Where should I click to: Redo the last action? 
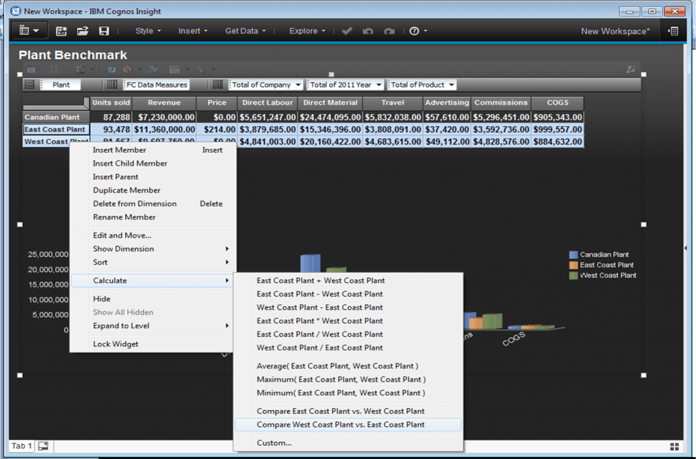coord(389,31)
